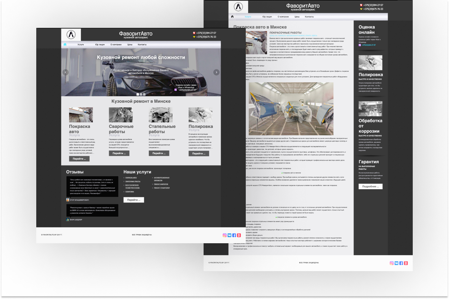Click the black home icon in the right page menu

233,17
